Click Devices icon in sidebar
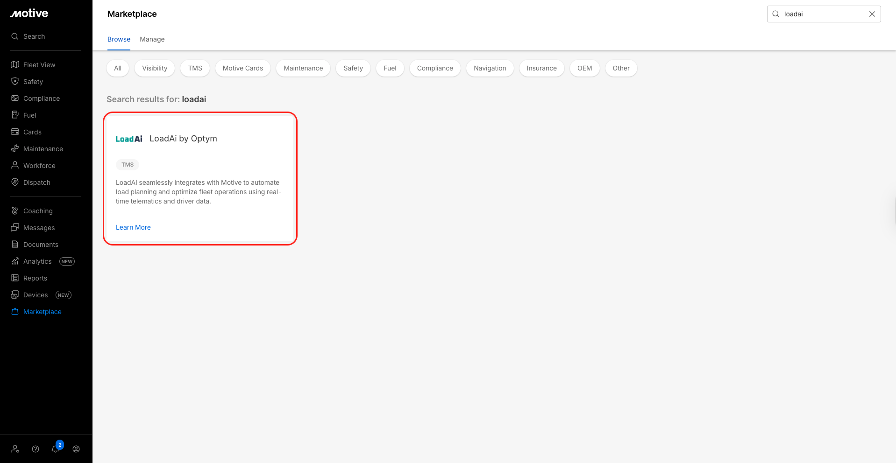Viewport: 896px width, 463px height. [15, 295]
